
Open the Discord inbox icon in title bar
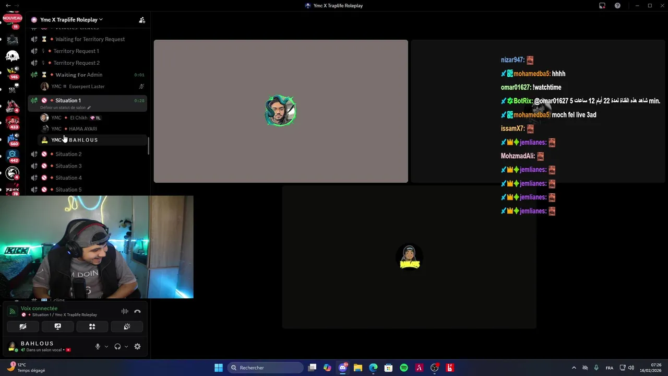pos(602,6)
